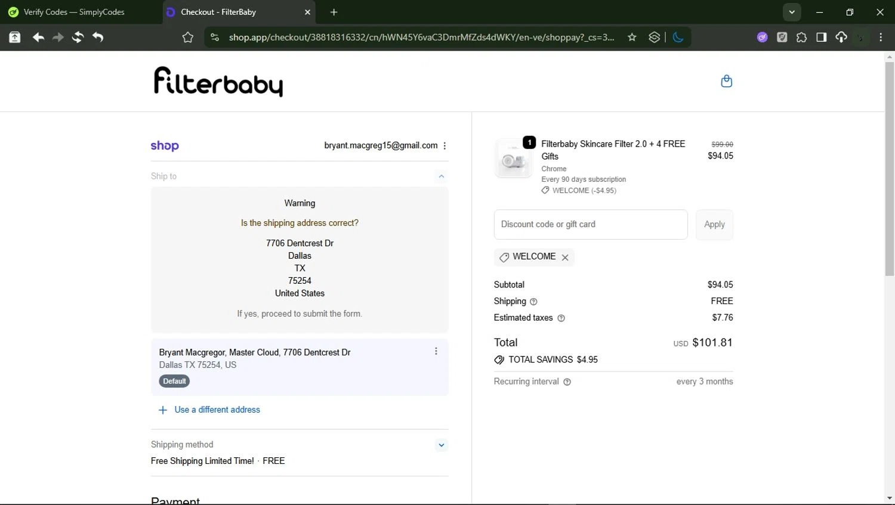Click the Shop Pay logo
The width and height of the screenshot is (895, 505).
coord(165,145)
